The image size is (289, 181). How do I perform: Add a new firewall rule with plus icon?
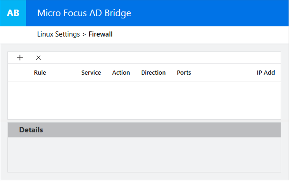[x=20, y=58]
